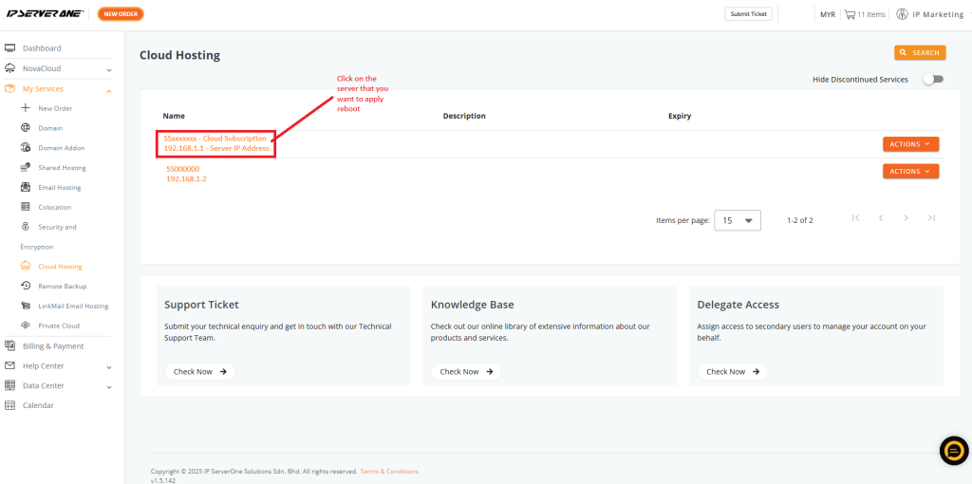
Task: Click the orange Search button
Action: point(919,53)
